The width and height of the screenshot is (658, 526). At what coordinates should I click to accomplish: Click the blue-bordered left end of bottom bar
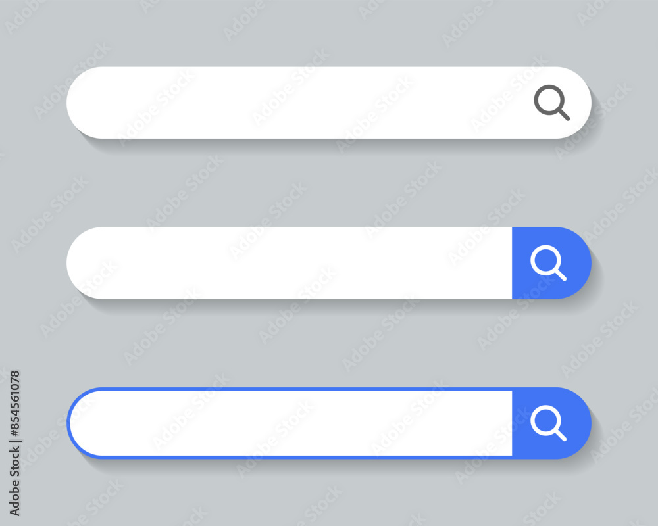84,423
